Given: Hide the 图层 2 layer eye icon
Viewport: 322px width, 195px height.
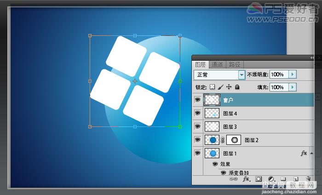Looking at the screenshot, I should click(x=197, y=140).
